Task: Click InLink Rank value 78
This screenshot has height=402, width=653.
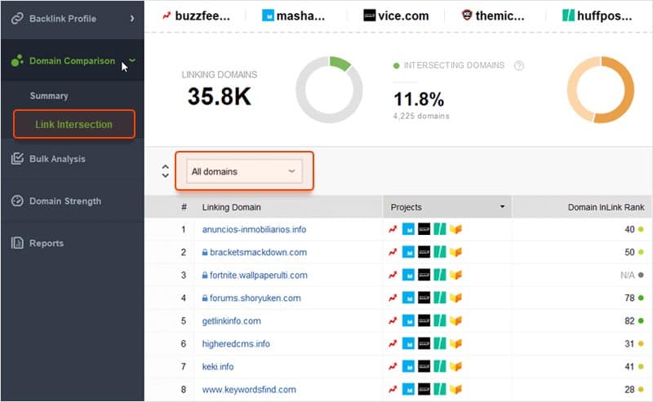Action: pyautogui.click(x=629, y=298)
